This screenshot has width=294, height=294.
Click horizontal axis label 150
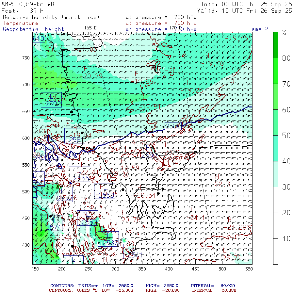click(35, 269)
